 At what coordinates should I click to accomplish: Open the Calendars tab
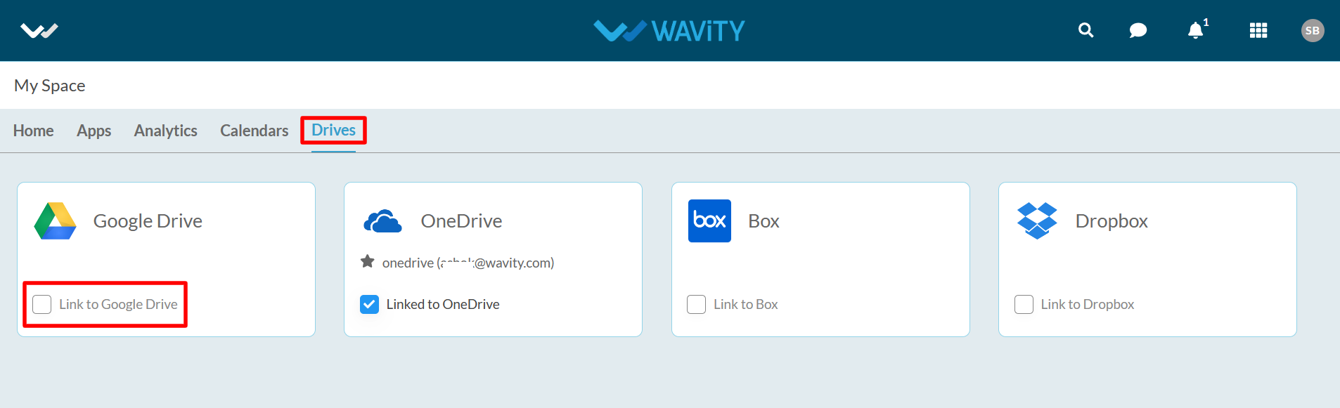point(255,131)
